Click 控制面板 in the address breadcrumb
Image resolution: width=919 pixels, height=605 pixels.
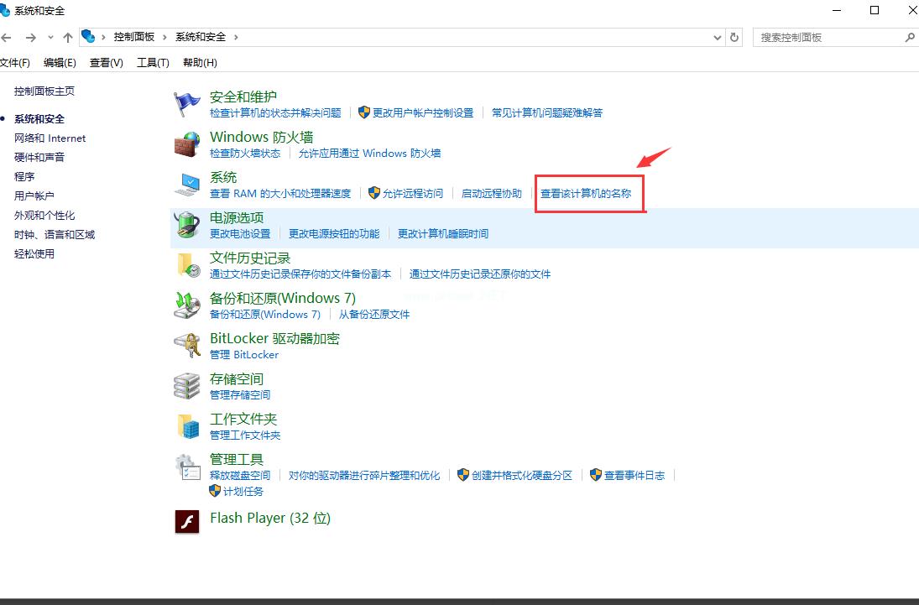point(133,37)
